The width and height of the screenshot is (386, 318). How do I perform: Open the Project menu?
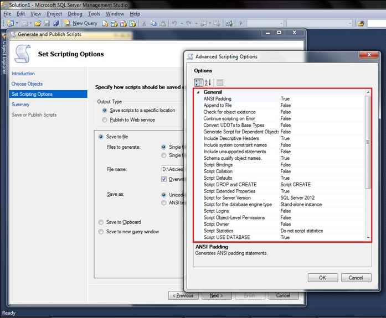coord(54,14)
